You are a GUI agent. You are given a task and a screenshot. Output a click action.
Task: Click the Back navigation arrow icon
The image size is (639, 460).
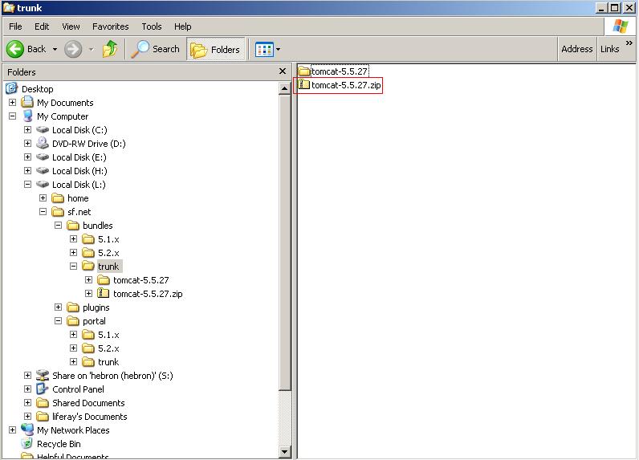coord(15,49)
